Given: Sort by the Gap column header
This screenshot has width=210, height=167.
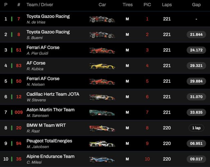Looking at the screenshot, I should (196, 5).
